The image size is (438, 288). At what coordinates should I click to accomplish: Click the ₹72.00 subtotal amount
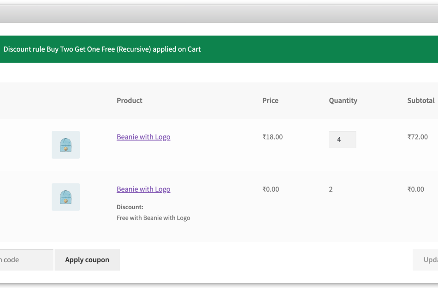[x=417, y=137]
